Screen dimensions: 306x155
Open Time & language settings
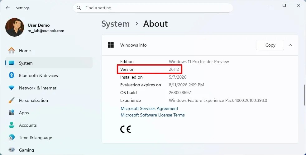pos(49,138)
